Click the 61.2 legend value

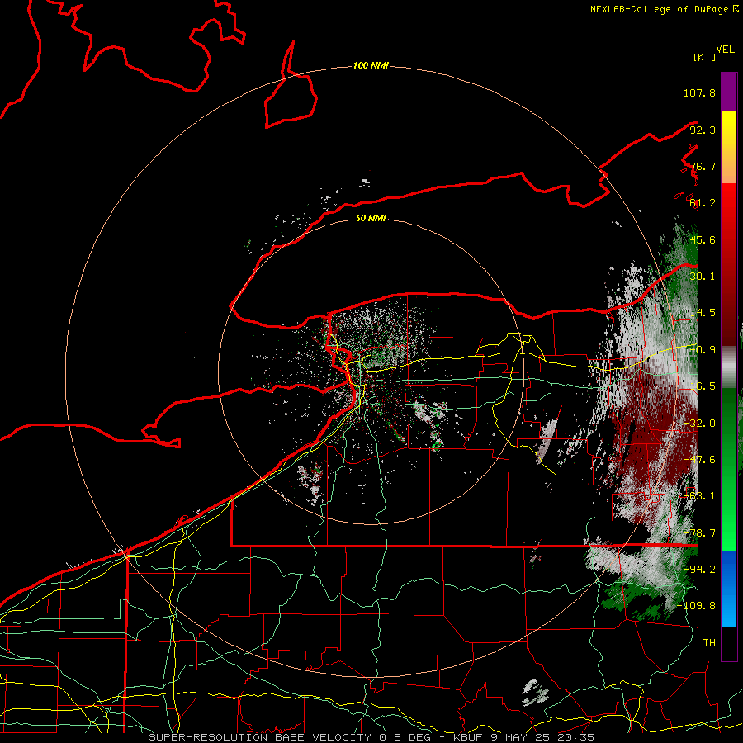click(x=703, y=203)
